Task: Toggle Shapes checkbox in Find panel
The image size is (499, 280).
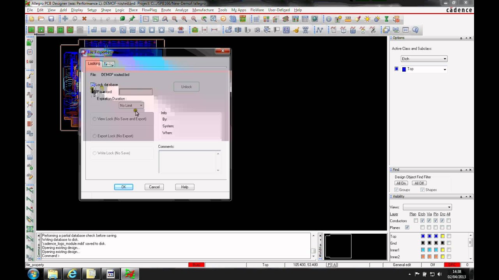Action: [422, 190]
